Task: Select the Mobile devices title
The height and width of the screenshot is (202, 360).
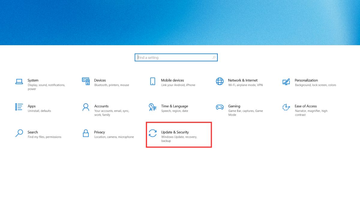Action: [172, 80]
